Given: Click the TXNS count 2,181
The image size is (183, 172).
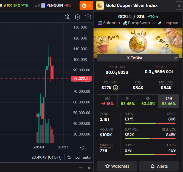Looking at the screenshot, I should pos(104,119).
